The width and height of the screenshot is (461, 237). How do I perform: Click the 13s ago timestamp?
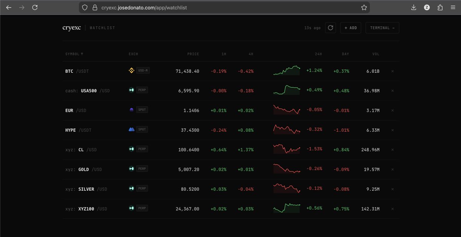click(x=312, y=28)
